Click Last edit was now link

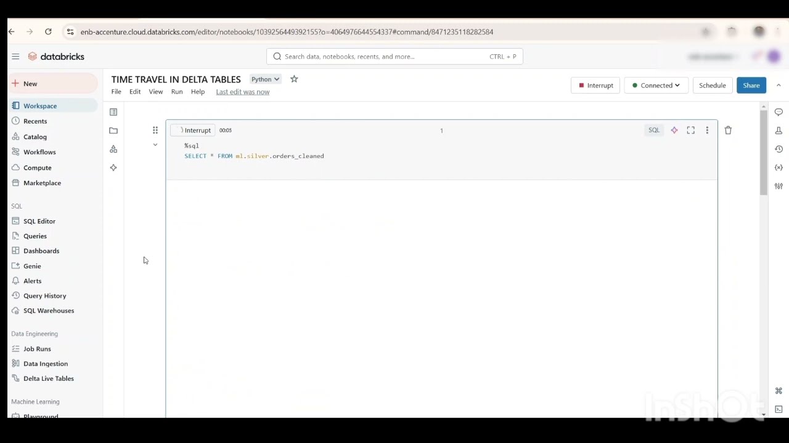243,92
